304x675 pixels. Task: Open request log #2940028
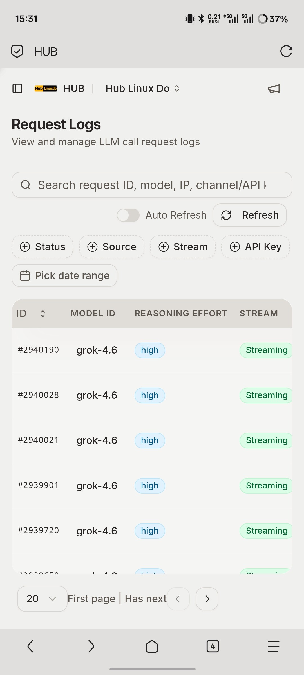click(x=38, y=395)
